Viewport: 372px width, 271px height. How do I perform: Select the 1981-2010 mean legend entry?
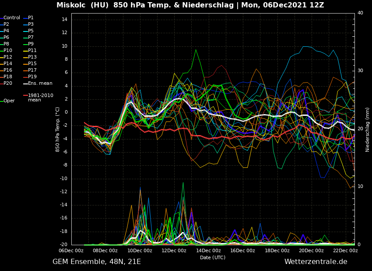[40, 97]
